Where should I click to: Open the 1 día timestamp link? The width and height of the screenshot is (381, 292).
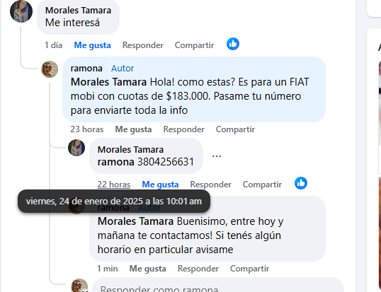click(53, 45)
